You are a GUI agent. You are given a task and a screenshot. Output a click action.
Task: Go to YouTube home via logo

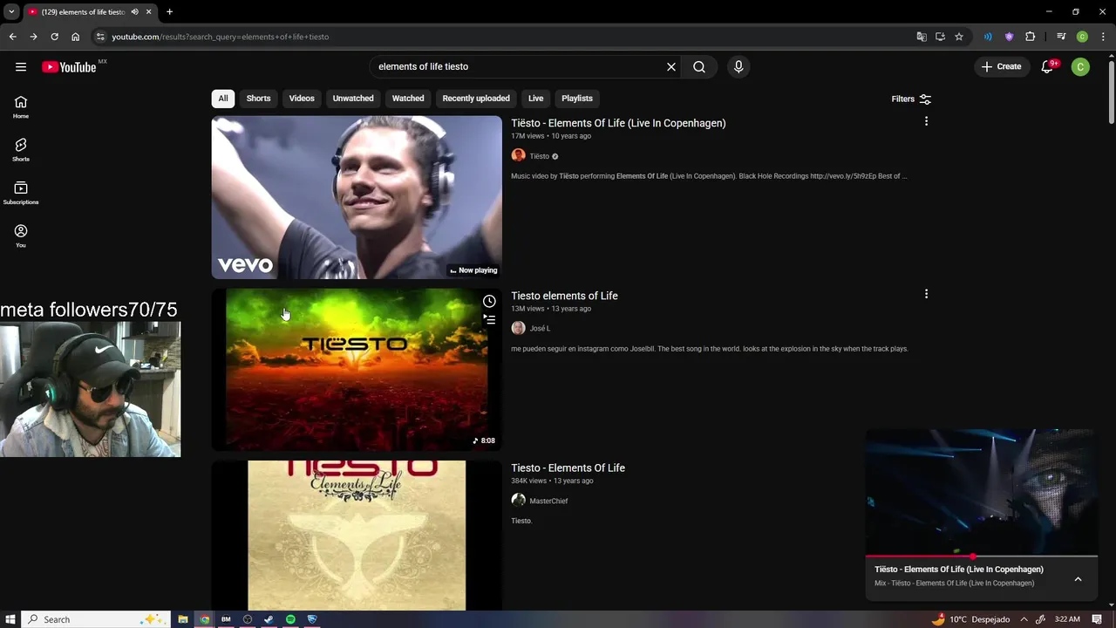(69, 67)
